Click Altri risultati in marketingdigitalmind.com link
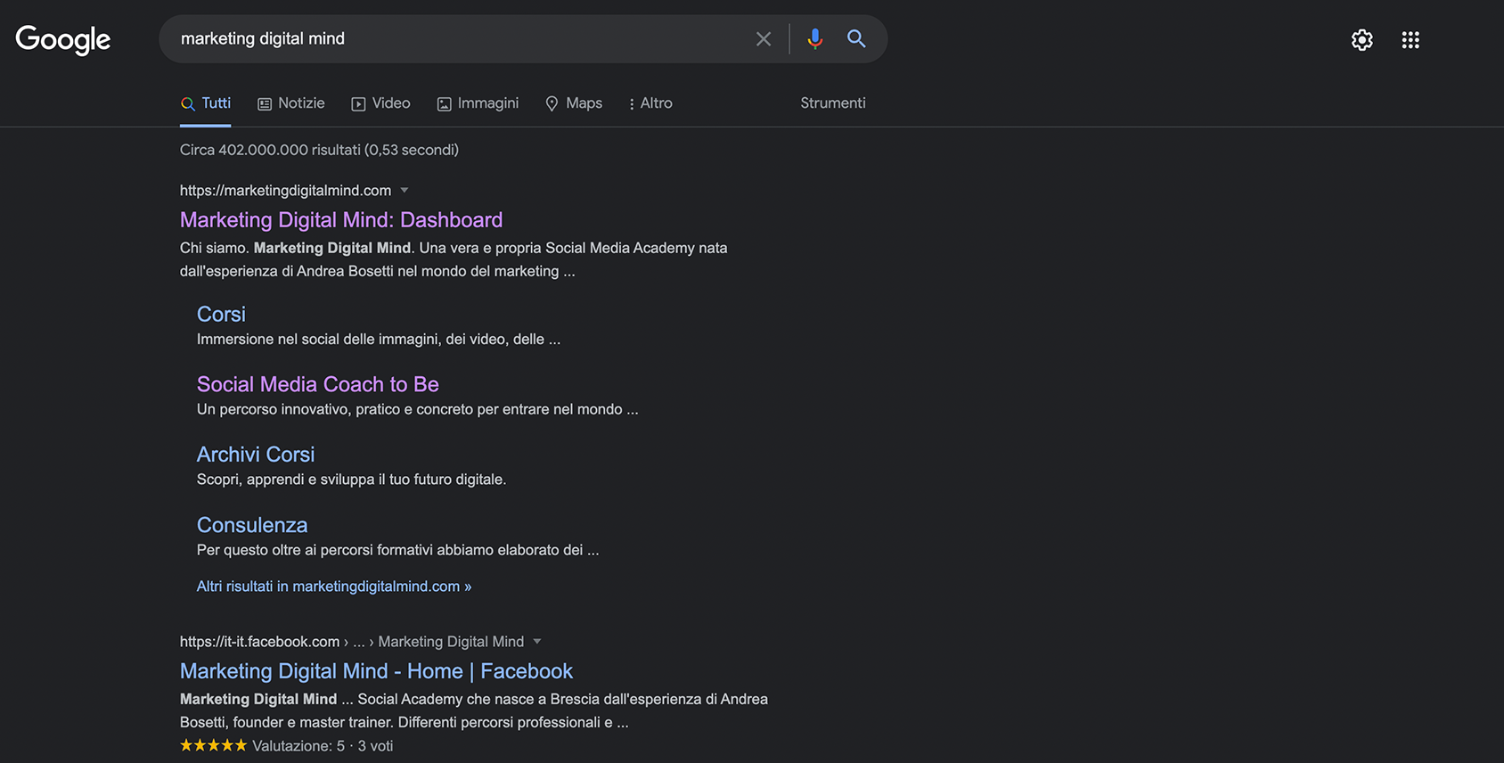 pos(334,587)
